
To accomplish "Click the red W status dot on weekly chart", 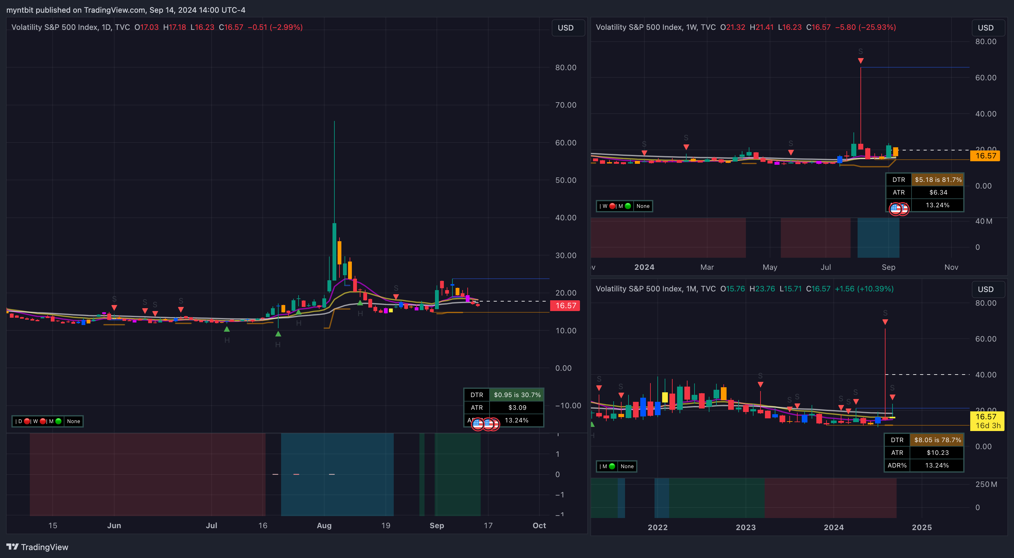I will coord(613,206).
